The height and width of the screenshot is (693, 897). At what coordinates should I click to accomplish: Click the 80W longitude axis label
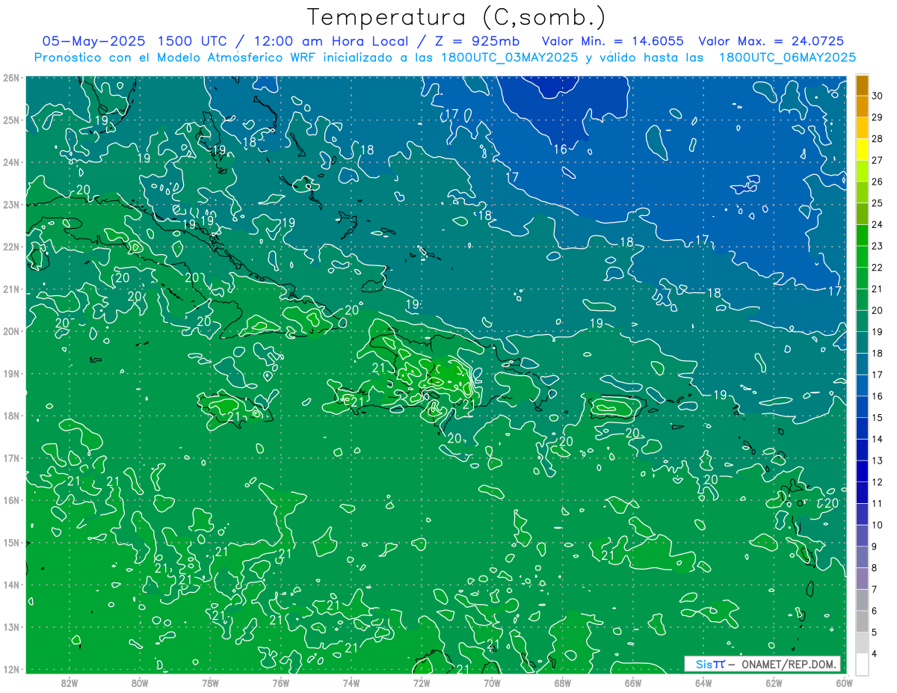(140, 682)
